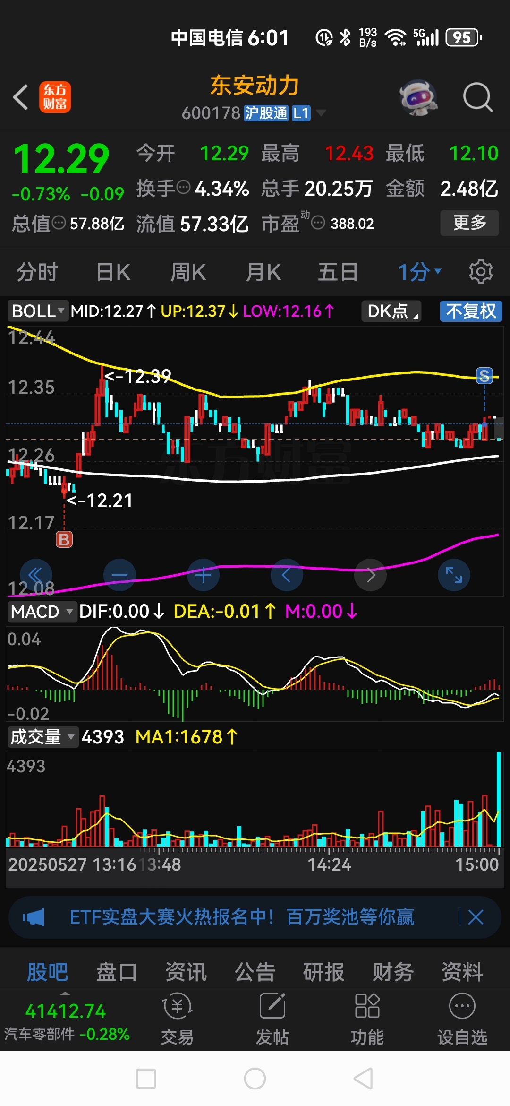Select 财务 tab
The height and width of the screenshot is (1106, 510).
393,972
